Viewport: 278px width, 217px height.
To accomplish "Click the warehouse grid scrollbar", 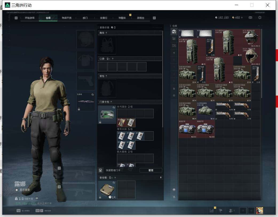I will click(x=261, y=63).
